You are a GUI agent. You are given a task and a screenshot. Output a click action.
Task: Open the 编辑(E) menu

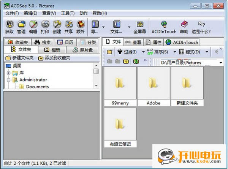pyautogui.click(x=30, y=13)
